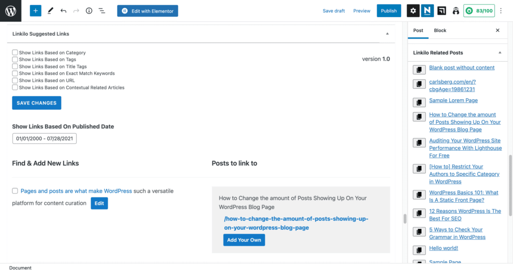
Task: Copy icon beside Sample Lorem Page
Action: click(x=419, y=102)
